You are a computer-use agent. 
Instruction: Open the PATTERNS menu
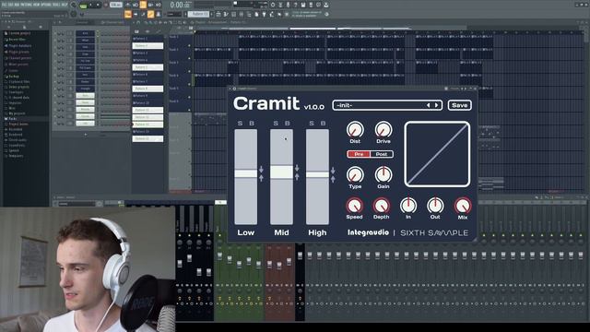pos(26,5)
